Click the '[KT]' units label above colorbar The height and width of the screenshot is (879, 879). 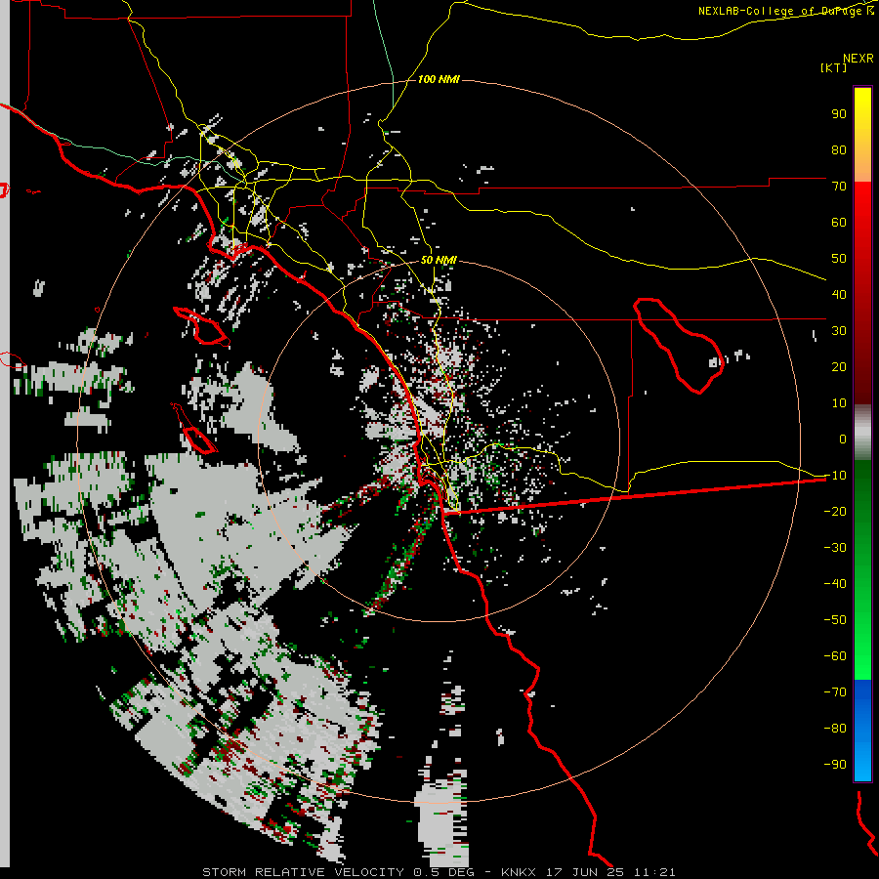pyautogui.click(x=834, y=67)
